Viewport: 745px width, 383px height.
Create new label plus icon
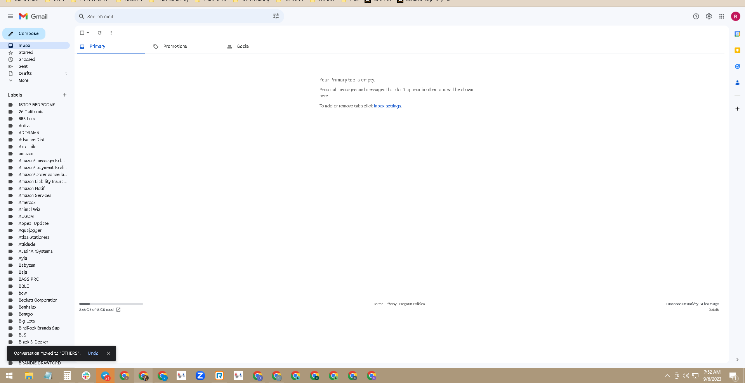click(64, 95)
